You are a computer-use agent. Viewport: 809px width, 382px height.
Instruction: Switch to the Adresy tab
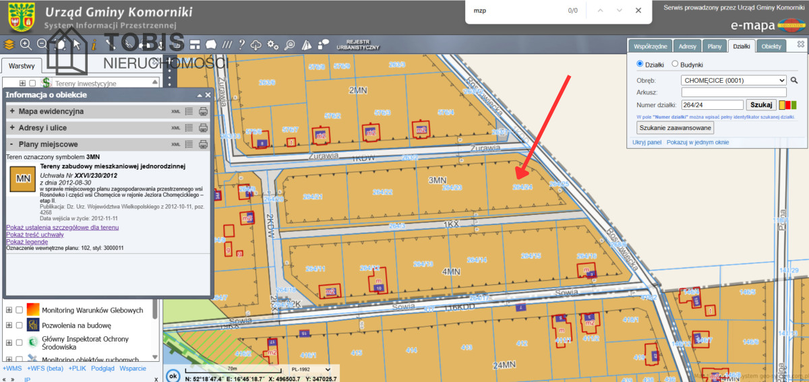688,46
